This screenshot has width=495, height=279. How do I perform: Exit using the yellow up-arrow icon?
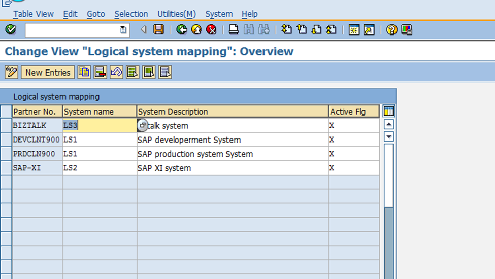click(x=196, y=30)
